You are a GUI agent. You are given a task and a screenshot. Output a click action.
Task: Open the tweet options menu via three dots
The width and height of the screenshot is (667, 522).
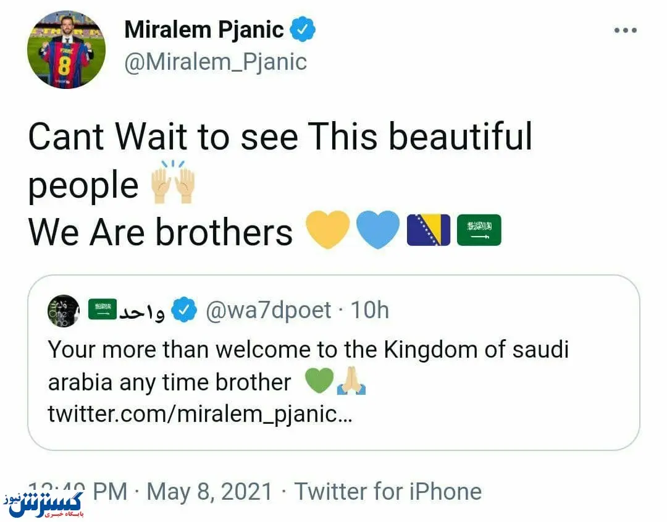click(626, 28)
